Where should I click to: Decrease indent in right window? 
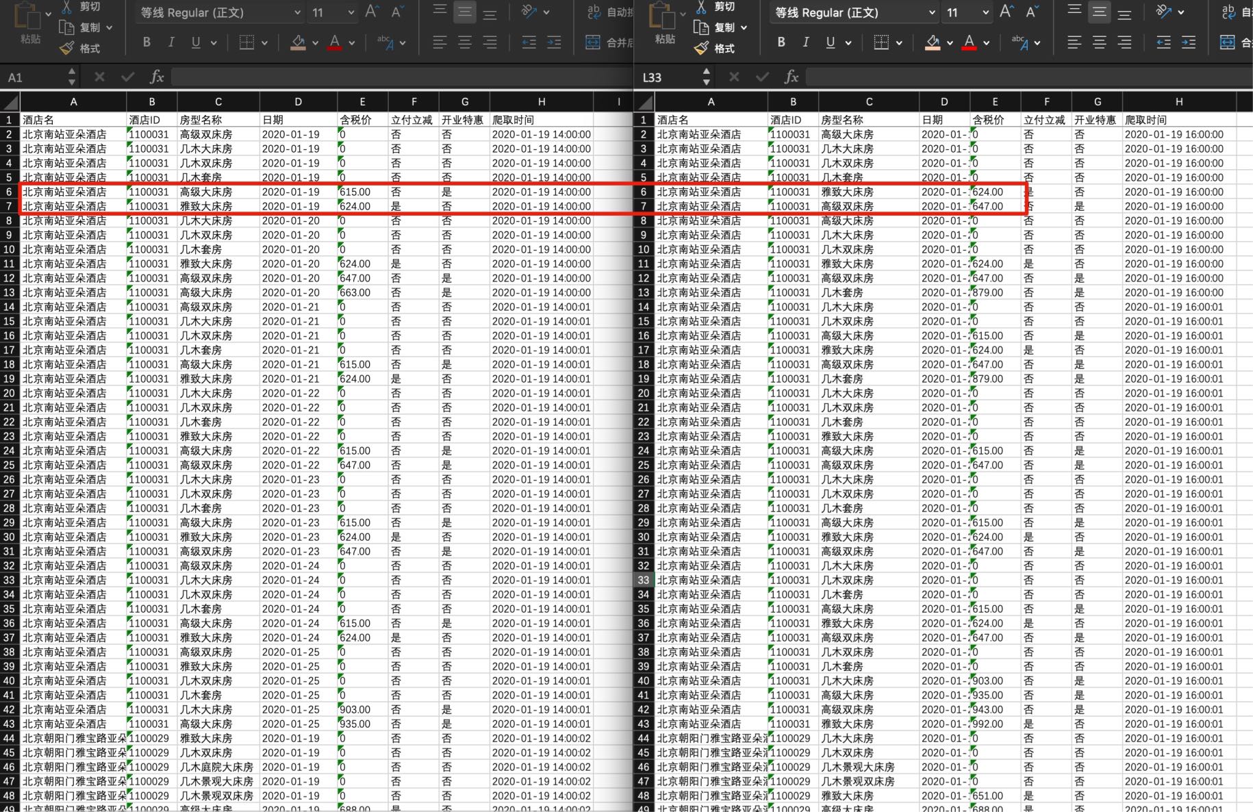tap(1164, 42)
